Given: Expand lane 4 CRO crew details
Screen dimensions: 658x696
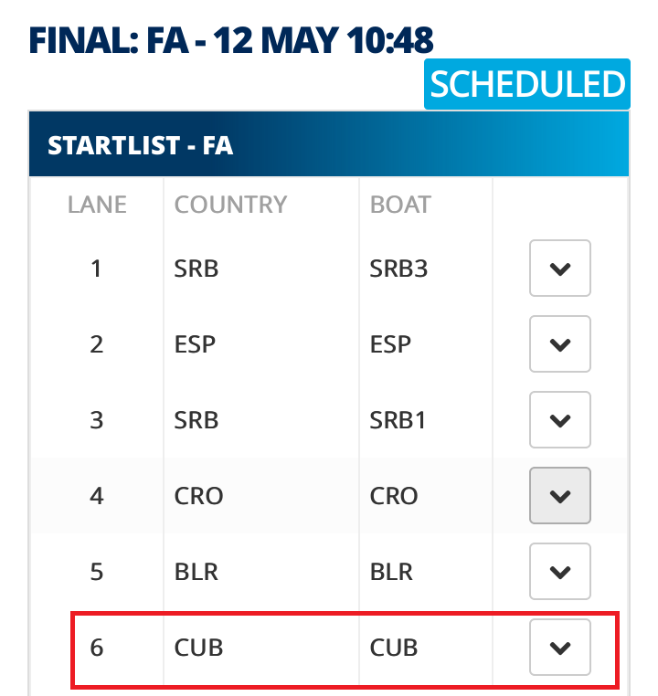Looking at the screenshot, I should [x=560, y=495].
